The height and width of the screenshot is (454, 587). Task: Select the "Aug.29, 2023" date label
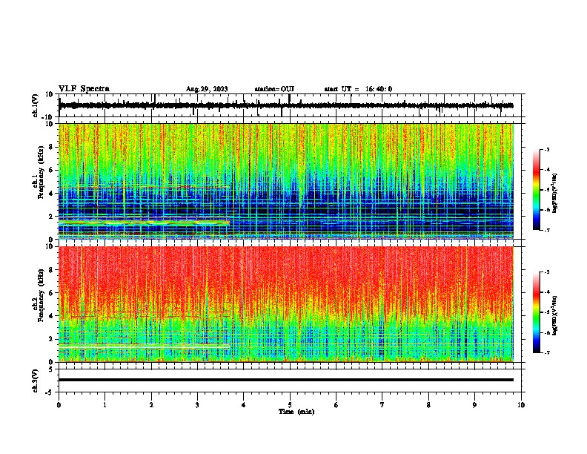click(207, 89)
